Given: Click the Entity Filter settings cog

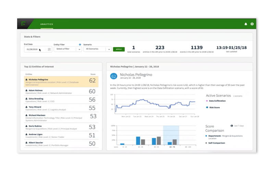Looking at the screenshot, I should (x=80, y=44).
